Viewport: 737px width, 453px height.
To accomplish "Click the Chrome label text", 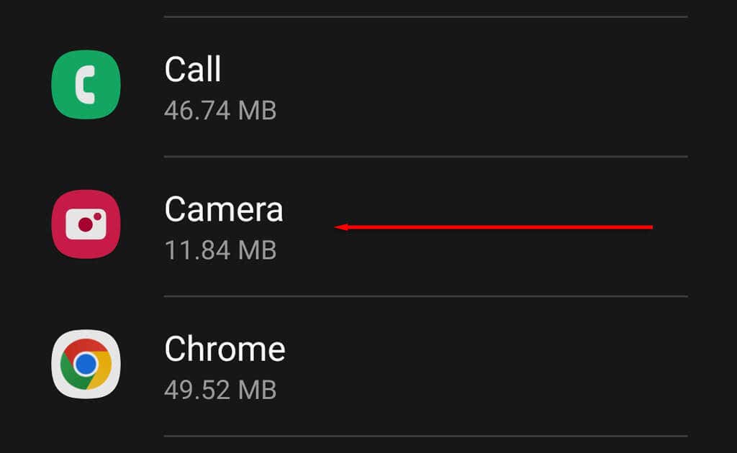I will click(225, 349).
